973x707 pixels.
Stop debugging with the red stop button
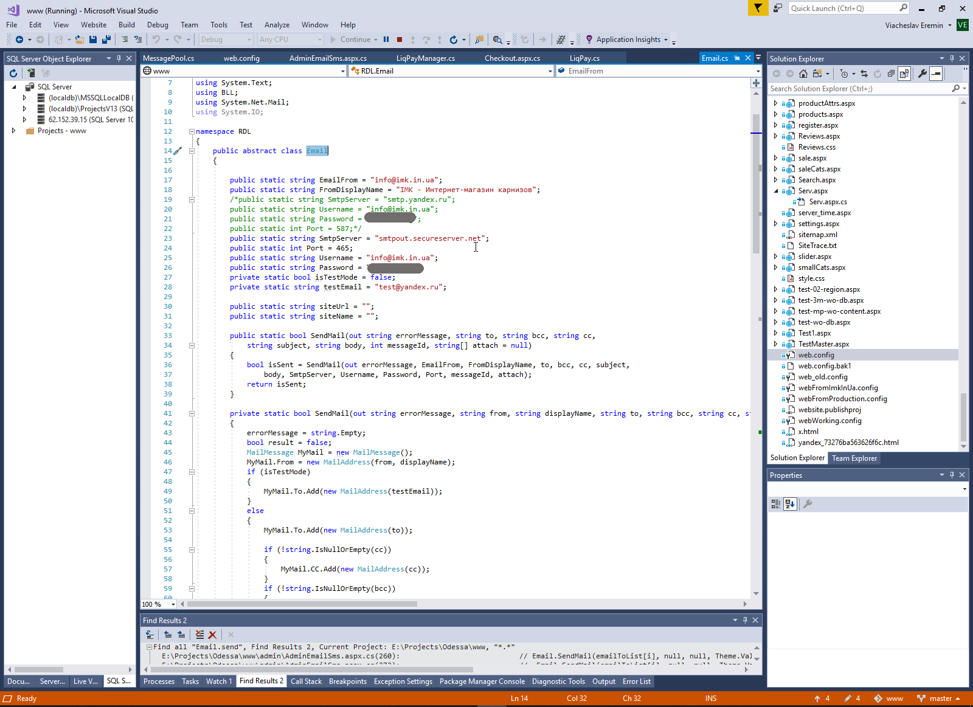point(400,40)
